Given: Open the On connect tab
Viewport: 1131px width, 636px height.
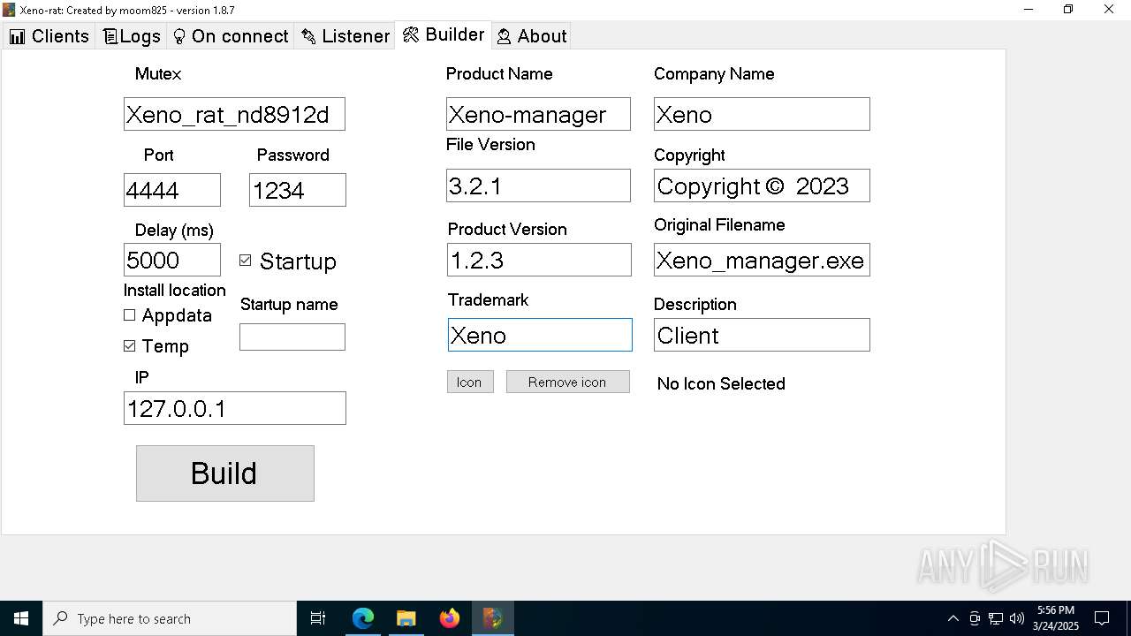Looking at the screenshot, I should 231,36.
